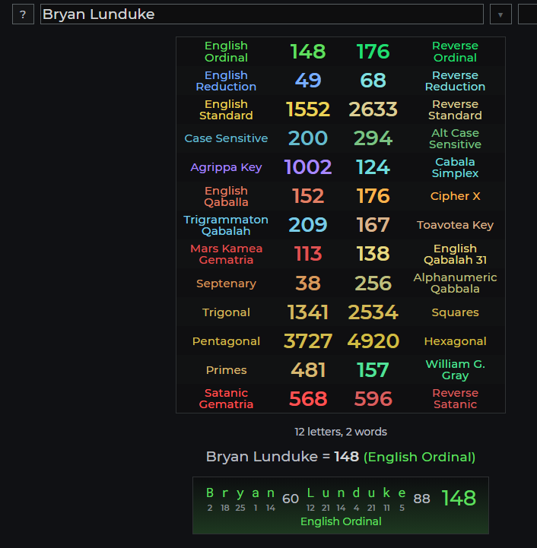
Task: Click the Mars Kamea value 113
Action: (x=308, y=254)
